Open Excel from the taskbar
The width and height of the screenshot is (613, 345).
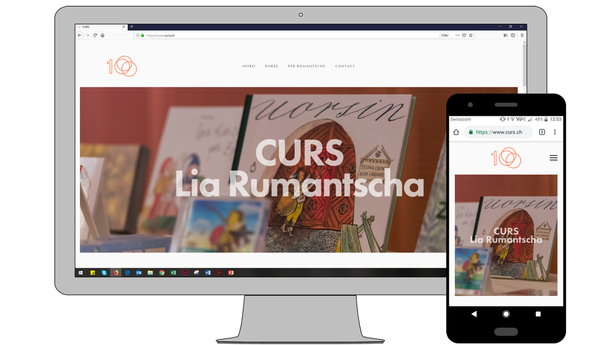coord(173,273)
